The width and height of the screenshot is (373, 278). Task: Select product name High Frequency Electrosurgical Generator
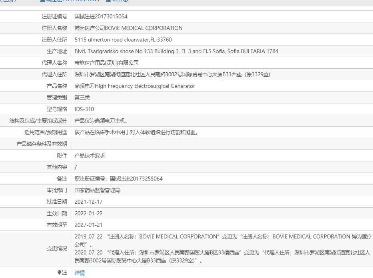[x=135, y=86]
